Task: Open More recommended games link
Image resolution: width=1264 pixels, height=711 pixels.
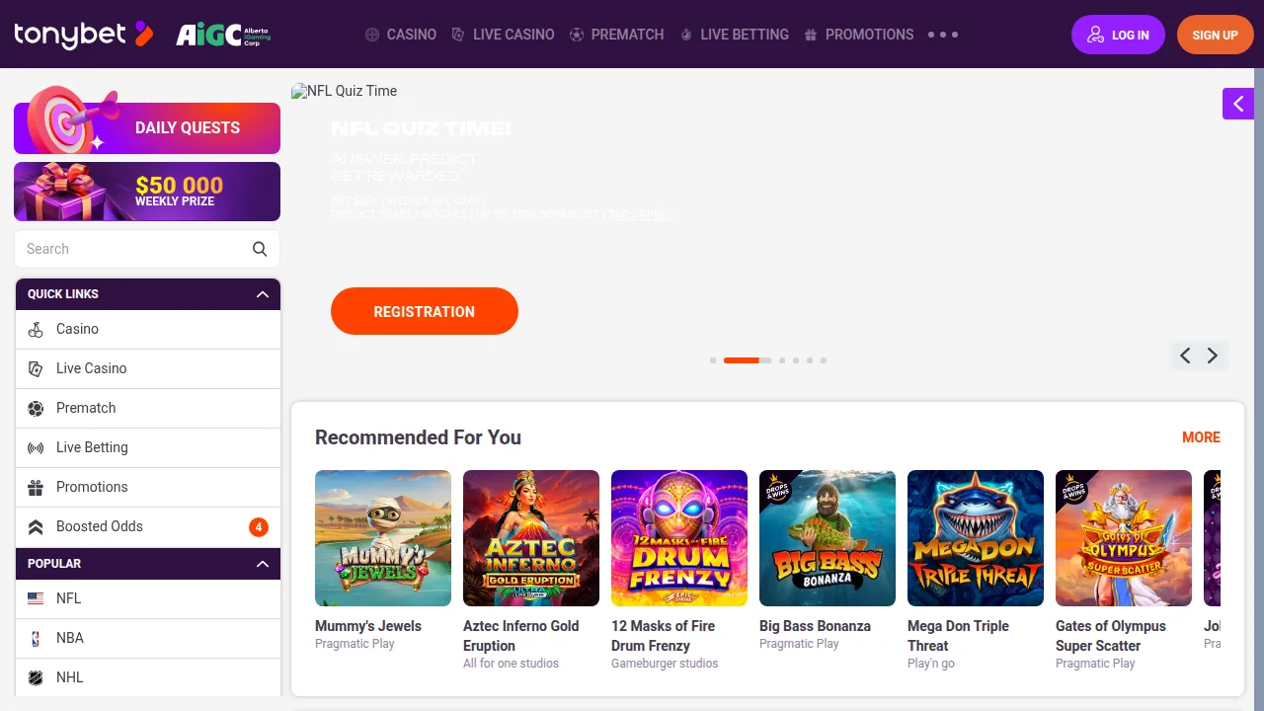Action: [1201, 437]
